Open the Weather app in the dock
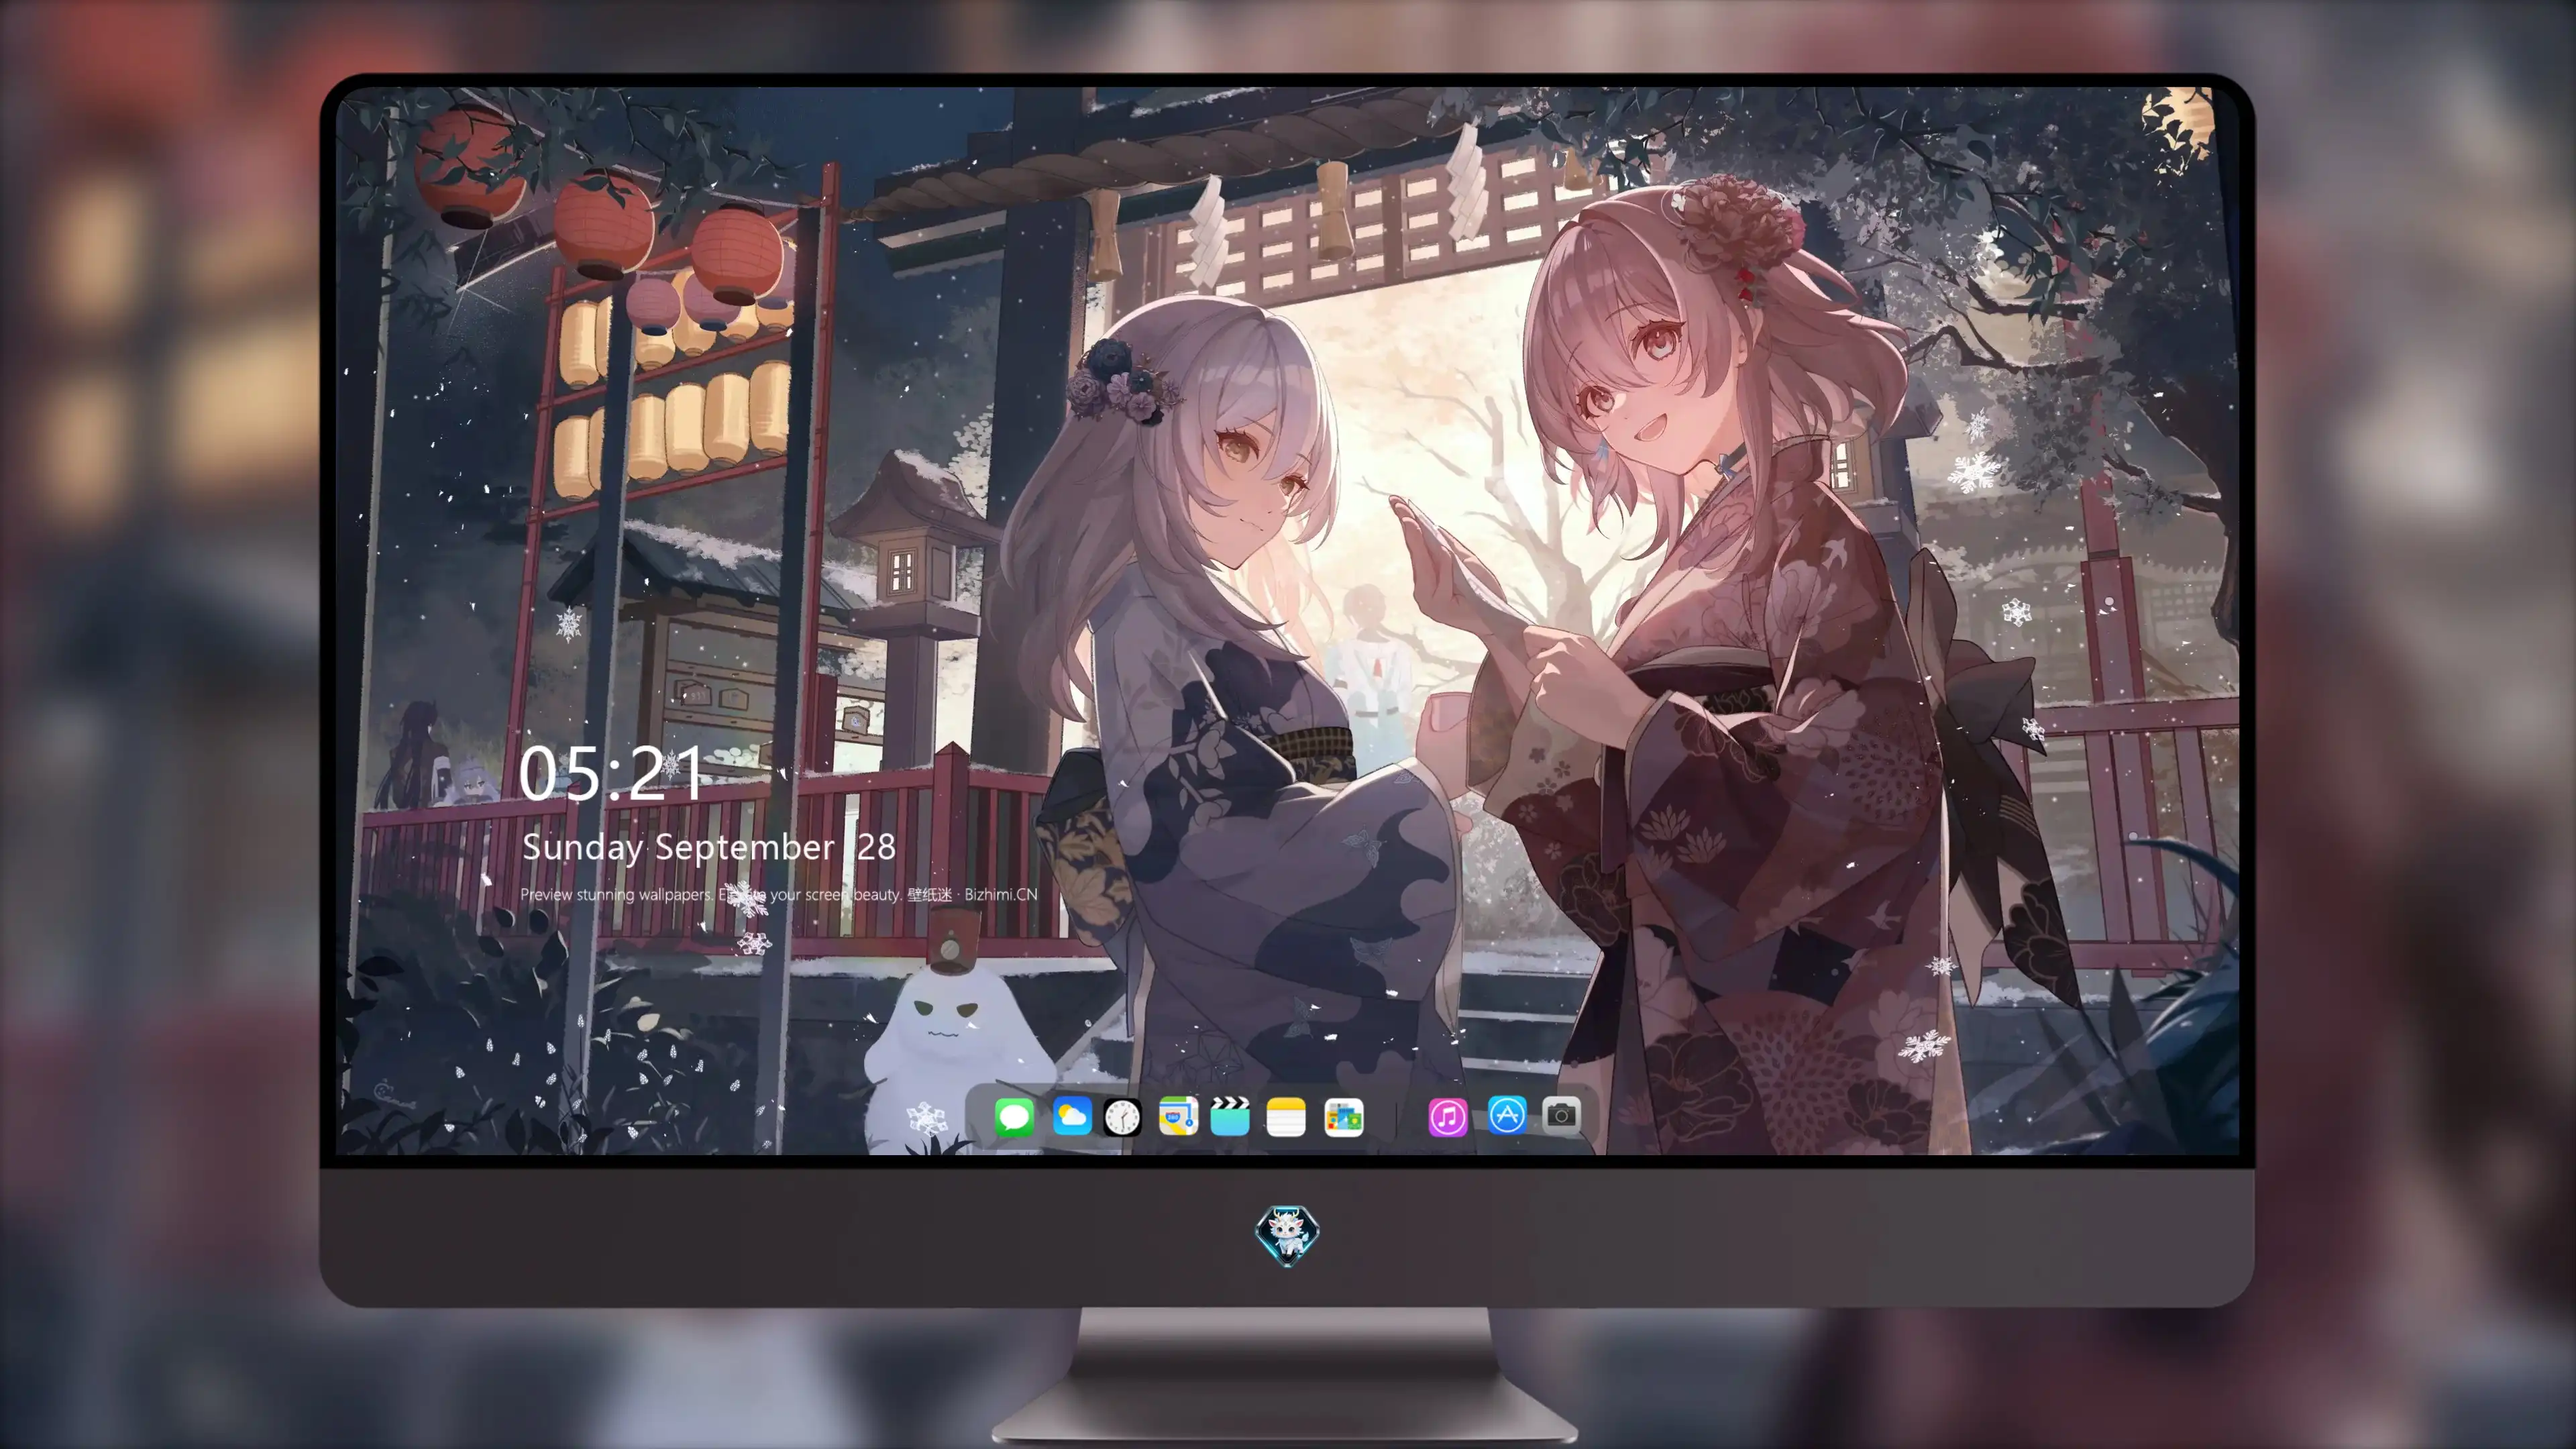This screenshot has height=1449, width=2576. [x=1071, y=1116]
